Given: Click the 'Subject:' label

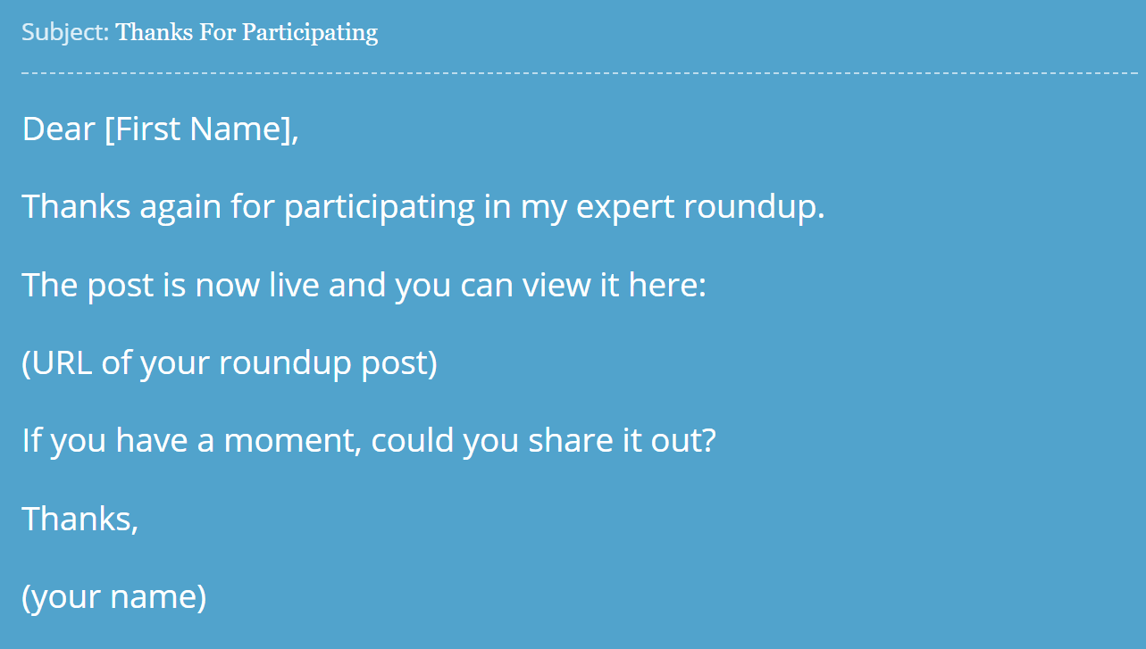Looking at the screenshot, I should [x=65, y=32].
